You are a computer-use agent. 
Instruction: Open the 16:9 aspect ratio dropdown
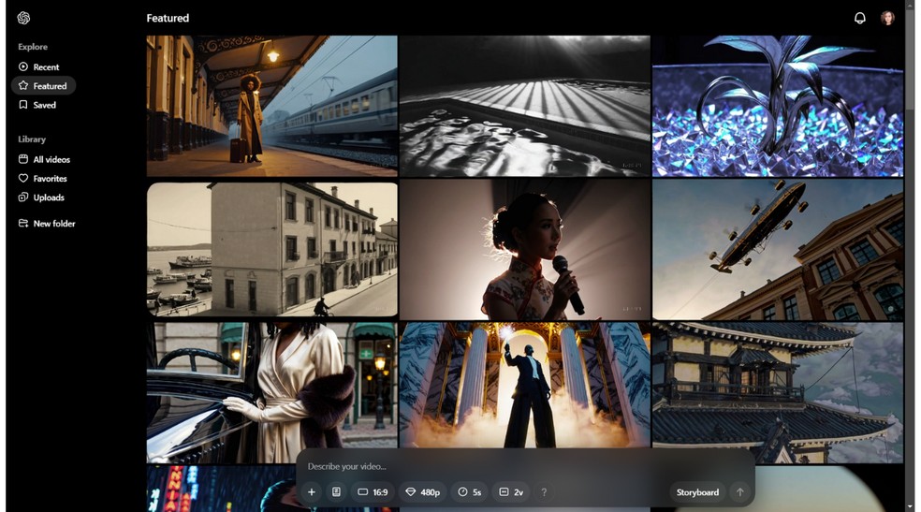click(373, 492)
